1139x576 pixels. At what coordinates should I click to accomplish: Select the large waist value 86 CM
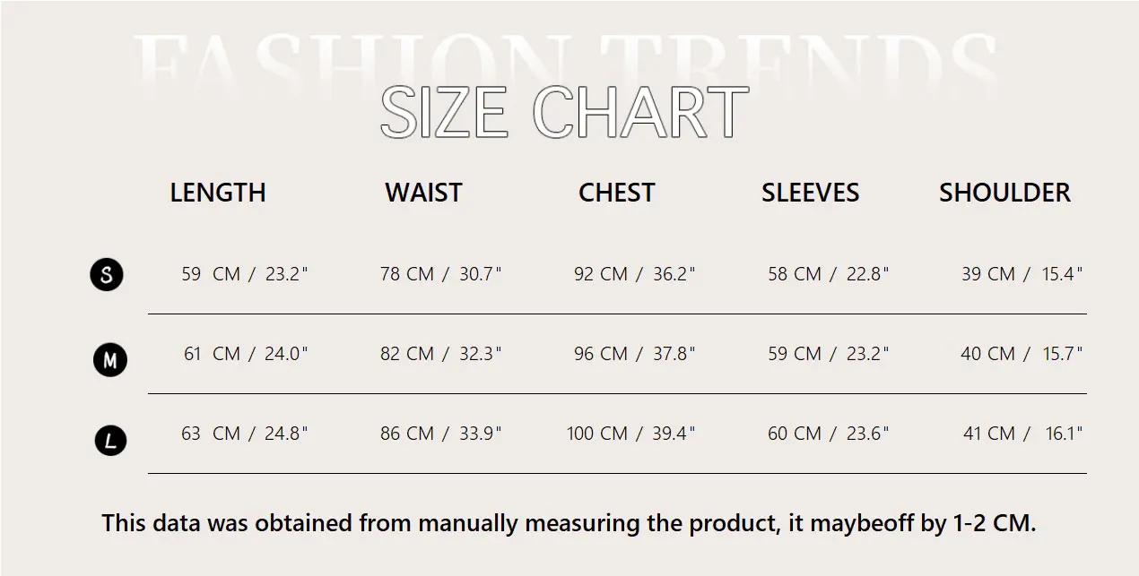(x=407, y=434)
